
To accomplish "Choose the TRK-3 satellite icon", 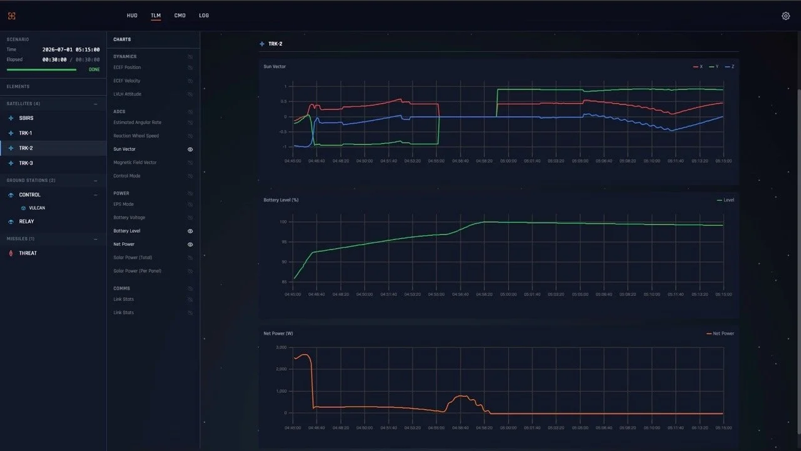I will pyautogui.click(x=10, y=163).
